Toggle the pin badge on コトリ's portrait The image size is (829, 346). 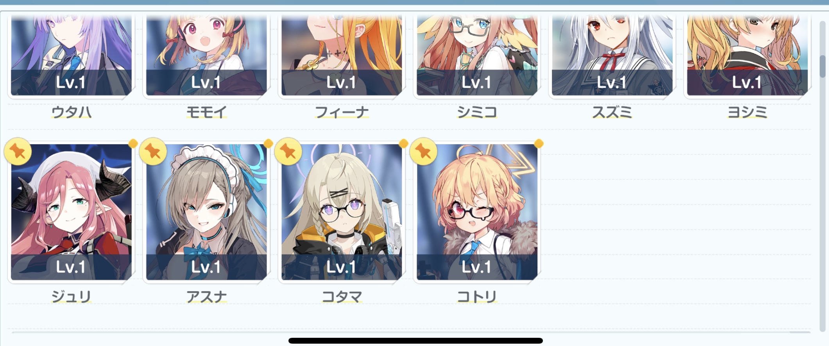(423, 151)
